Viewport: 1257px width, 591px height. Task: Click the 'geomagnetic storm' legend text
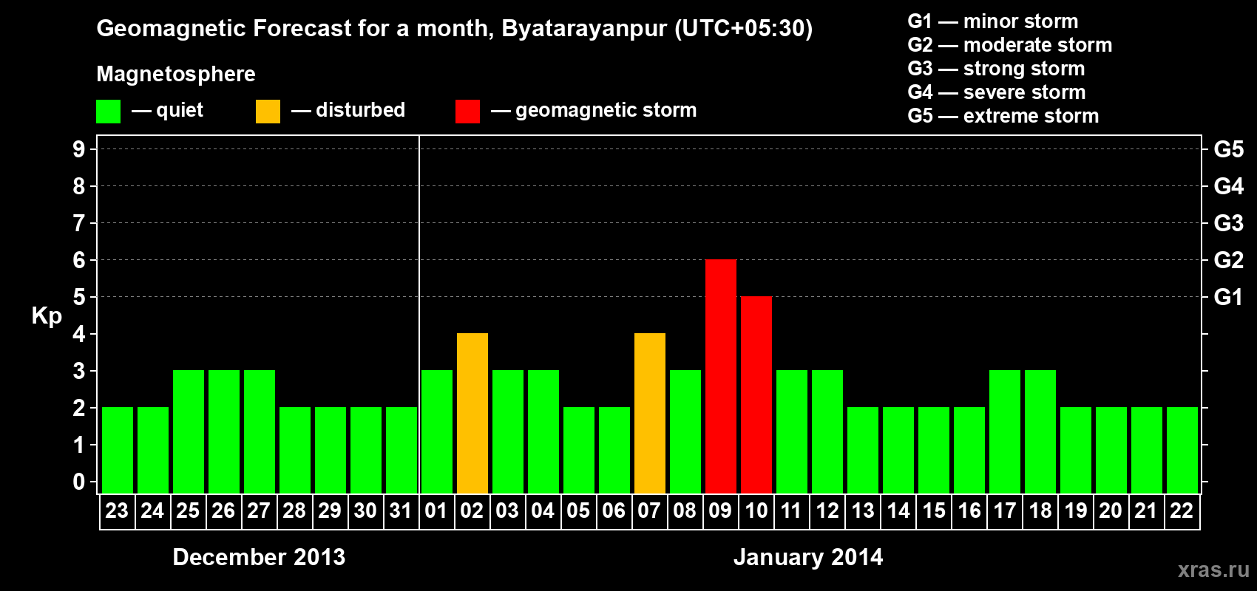(x=606, y=111)
